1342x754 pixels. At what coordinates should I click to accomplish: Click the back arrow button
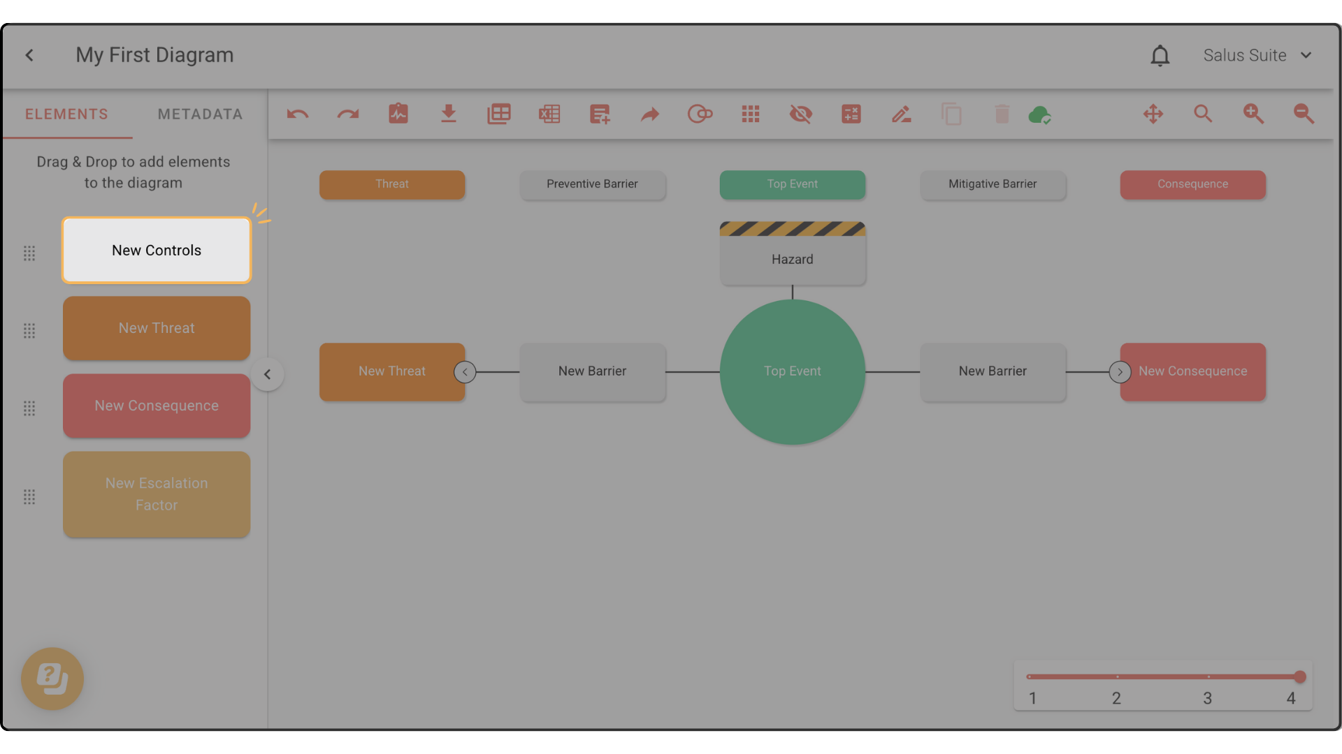(29, 55)
